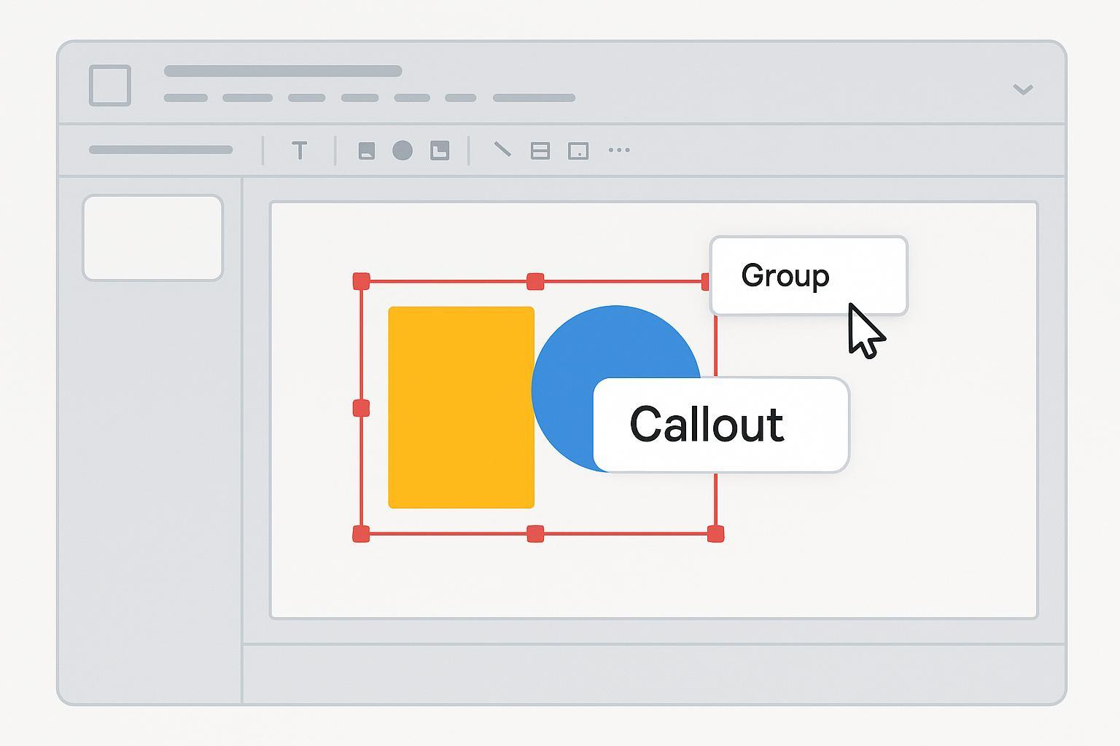Click the app logo square in header
Image resolution: width=1120 pixels, height=746 pixels.
[110, 85]
